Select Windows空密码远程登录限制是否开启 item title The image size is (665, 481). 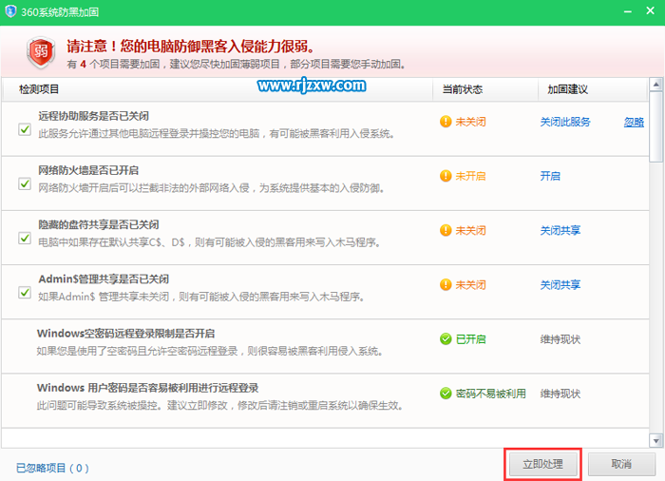pyautogui.click(x=126, y=334)
